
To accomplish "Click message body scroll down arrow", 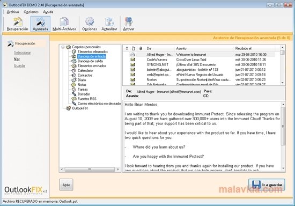I will 283,168.
